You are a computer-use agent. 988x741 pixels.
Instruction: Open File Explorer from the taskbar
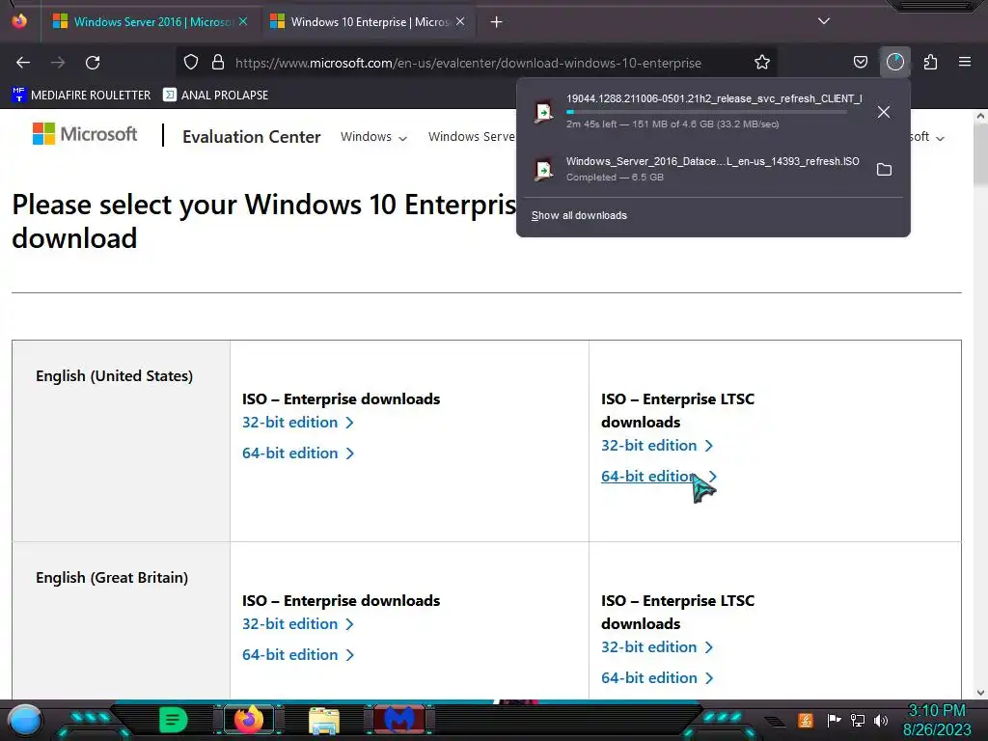(x=324, y=720)
